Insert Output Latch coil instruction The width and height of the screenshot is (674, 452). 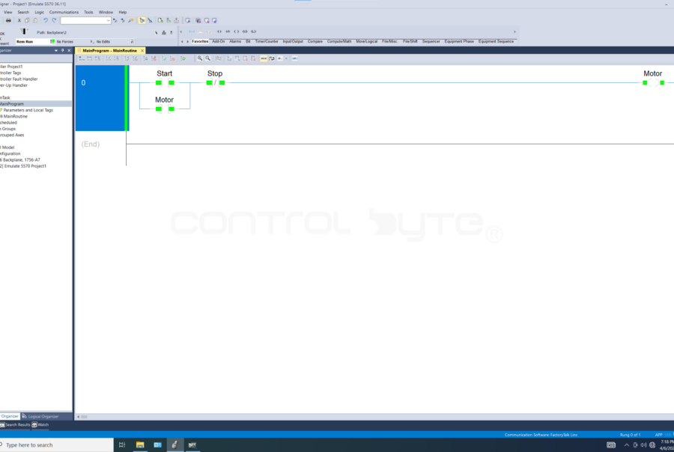(245, 31)
